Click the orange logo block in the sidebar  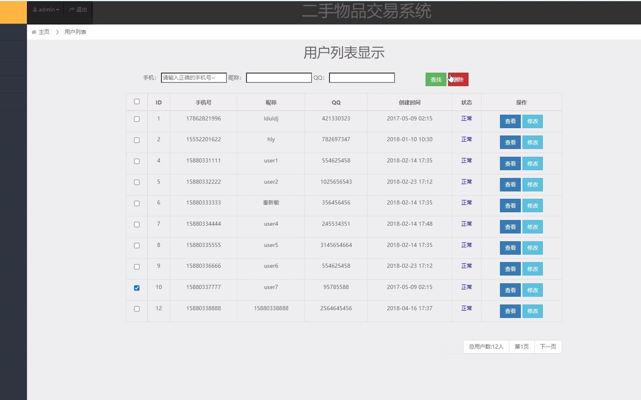pyautogui.click(x=13, y=12)
